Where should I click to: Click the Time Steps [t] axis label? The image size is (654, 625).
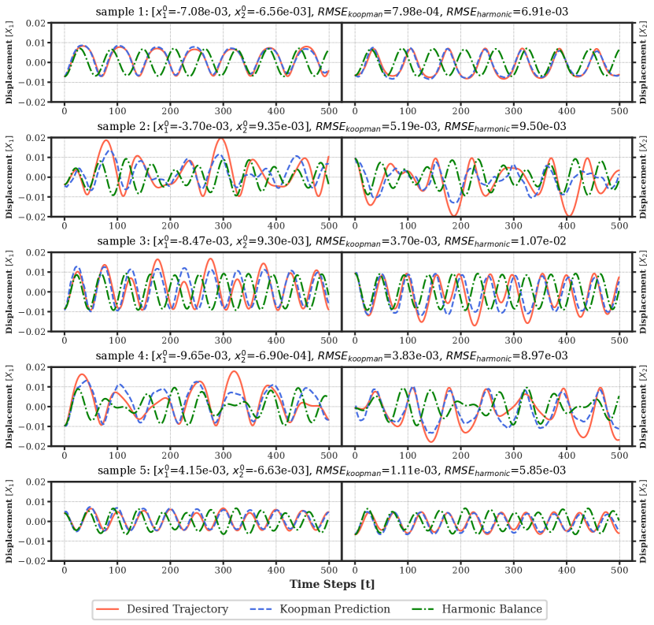(331, 584)
